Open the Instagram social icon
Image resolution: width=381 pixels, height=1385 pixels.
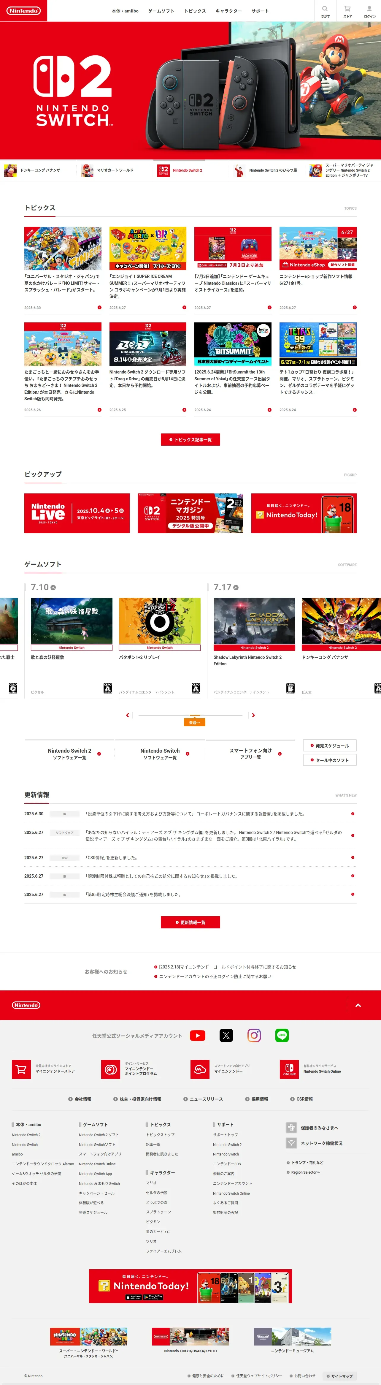254,1035
